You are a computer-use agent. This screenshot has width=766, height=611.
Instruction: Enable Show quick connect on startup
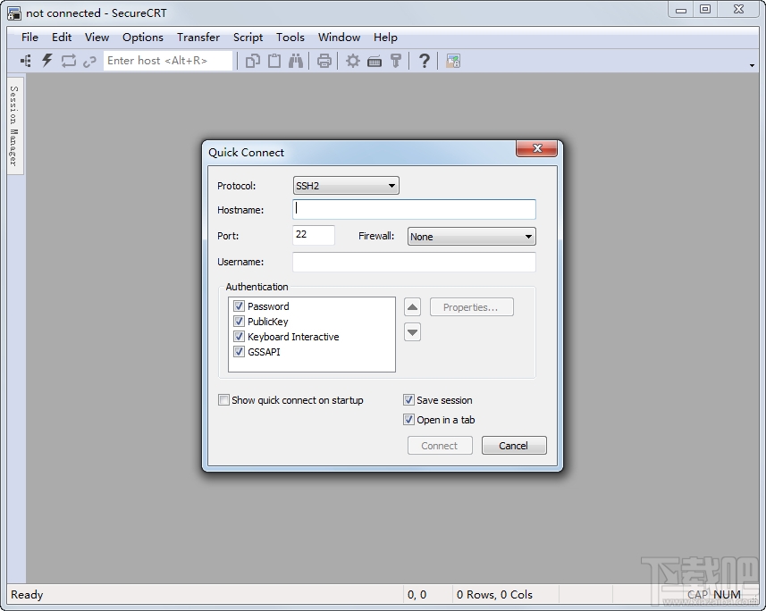[223, 400]
